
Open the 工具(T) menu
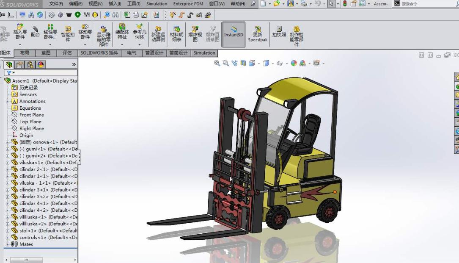pos(134,4)
